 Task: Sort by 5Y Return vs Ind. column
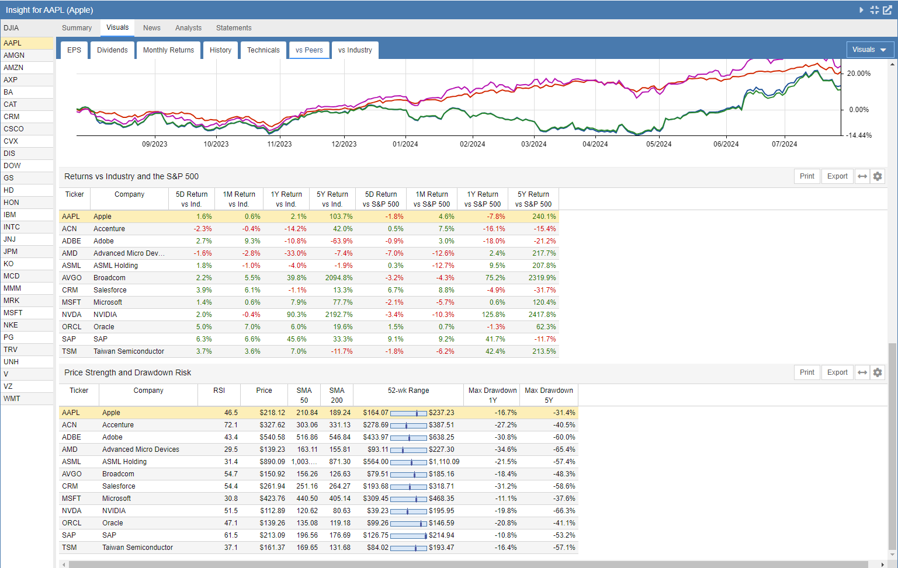pyautogui.click(x=332, y=199)
